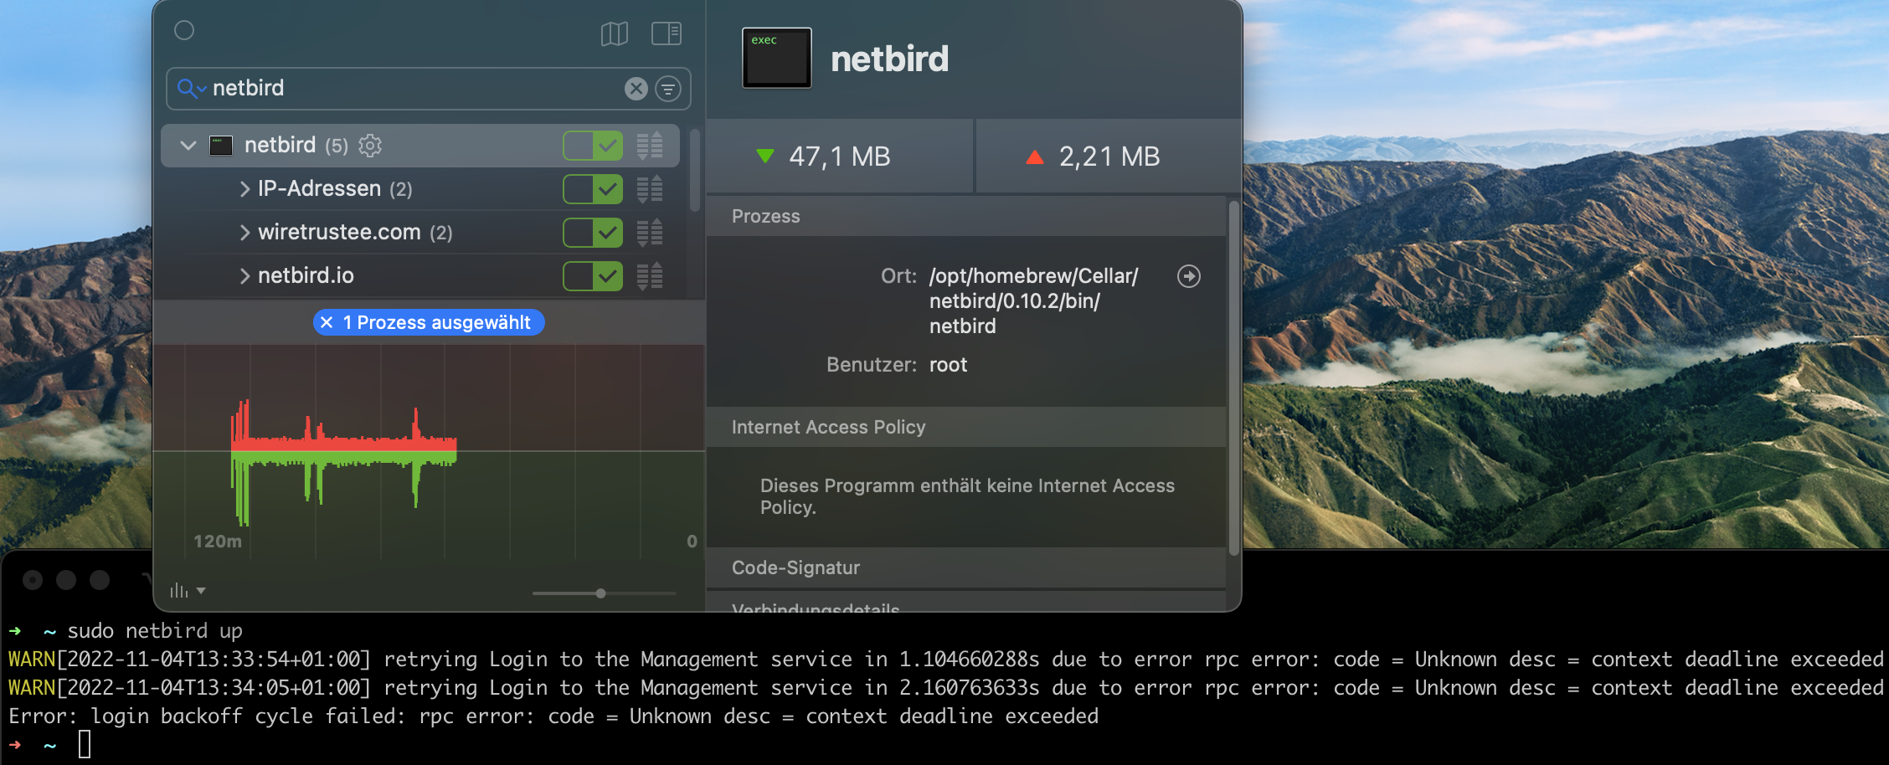Clear the netbird search field
Screen dimensions: 1889x765
[x=635, y=88]
